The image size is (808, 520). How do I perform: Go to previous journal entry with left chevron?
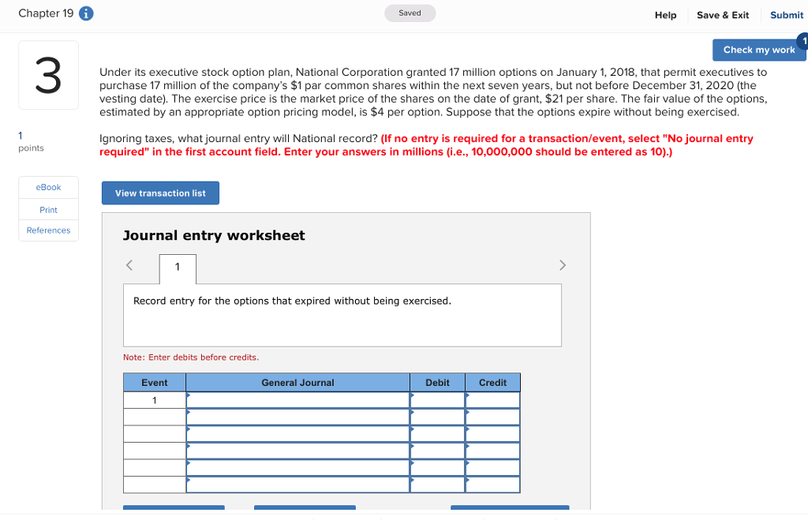pos(129,265)
